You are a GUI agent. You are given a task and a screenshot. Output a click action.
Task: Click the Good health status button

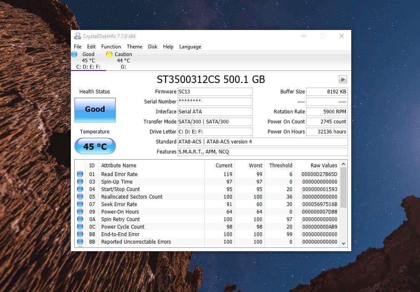tap(95, 110)
